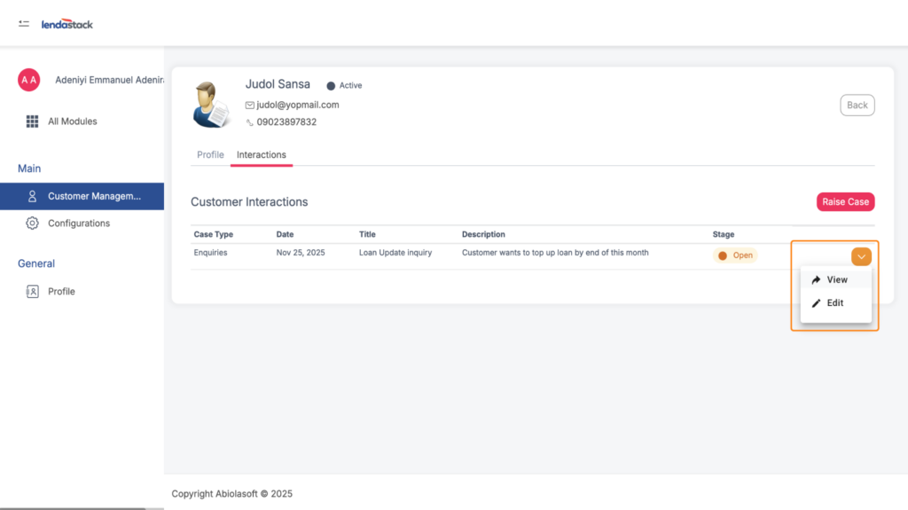Click the All Modules grid icon

[32, 122]
